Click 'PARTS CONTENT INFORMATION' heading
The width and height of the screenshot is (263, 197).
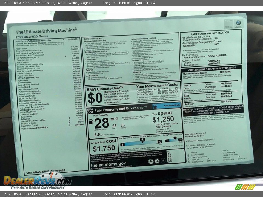210,33
